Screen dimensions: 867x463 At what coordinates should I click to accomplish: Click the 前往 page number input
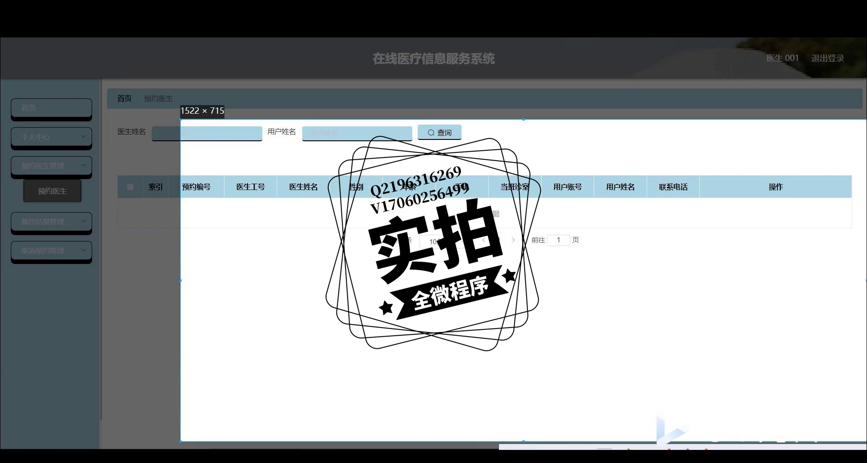pos(559,240)
